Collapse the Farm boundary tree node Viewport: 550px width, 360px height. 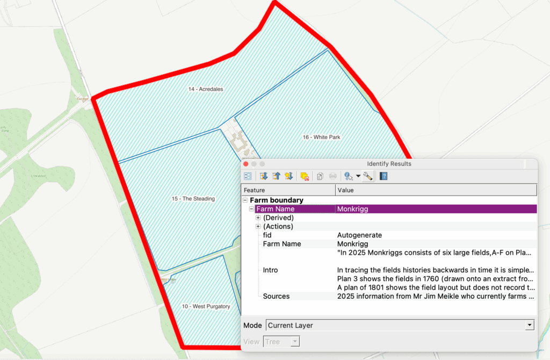pyautogui.click(x=245, y=200)
